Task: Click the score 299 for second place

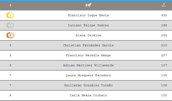Action: (x=164, y=25)
